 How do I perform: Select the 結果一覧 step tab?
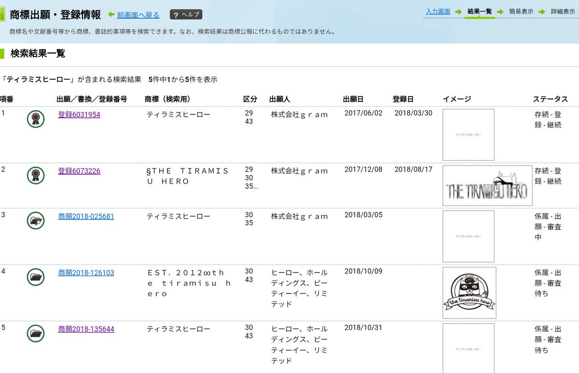tap(480, 12)
